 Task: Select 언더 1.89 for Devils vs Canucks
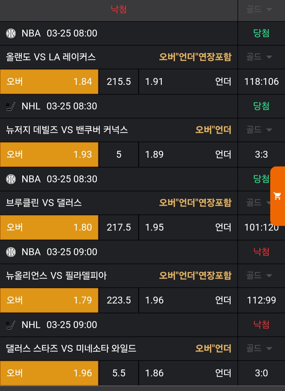tap(188, 154)
